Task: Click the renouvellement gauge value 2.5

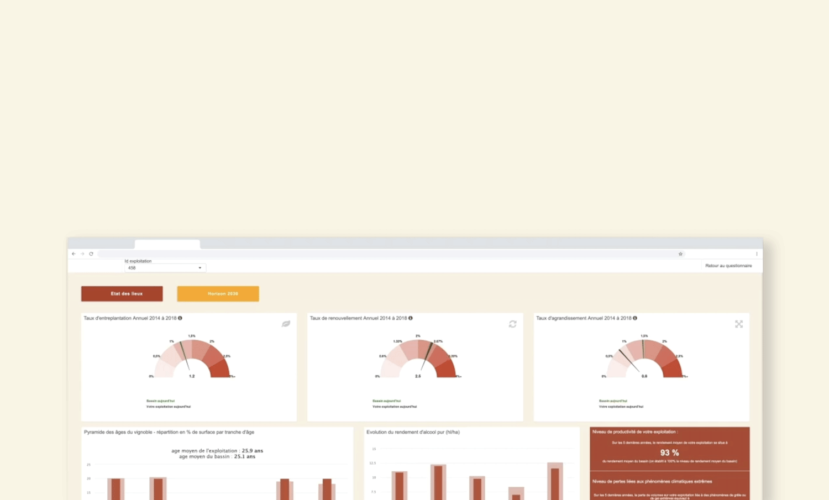Action: click(x=418, y=376)
